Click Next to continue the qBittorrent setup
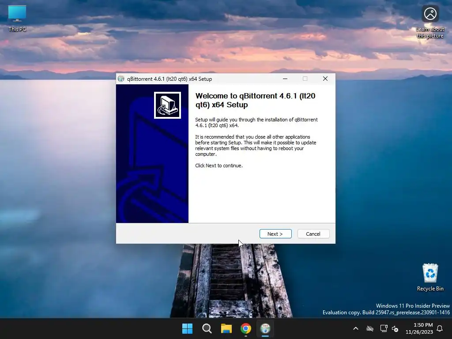This screenshot has width=452, height=339. pyautogui.click(x=275, y=234)
